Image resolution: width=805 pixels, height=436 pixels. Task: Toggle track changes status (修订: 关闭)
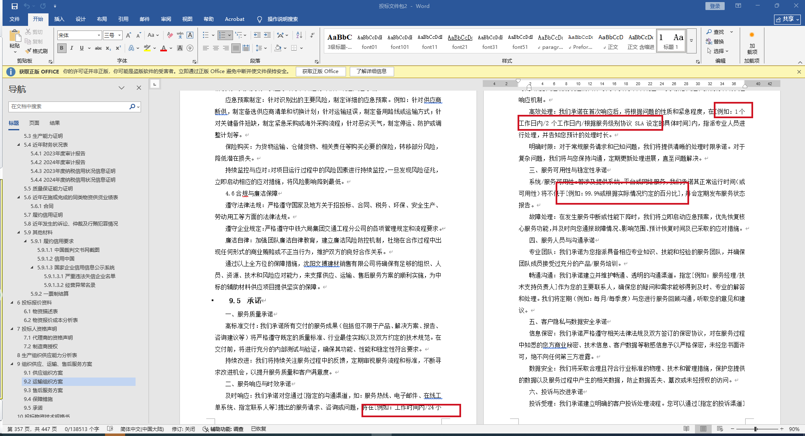[x=183, y=429]
